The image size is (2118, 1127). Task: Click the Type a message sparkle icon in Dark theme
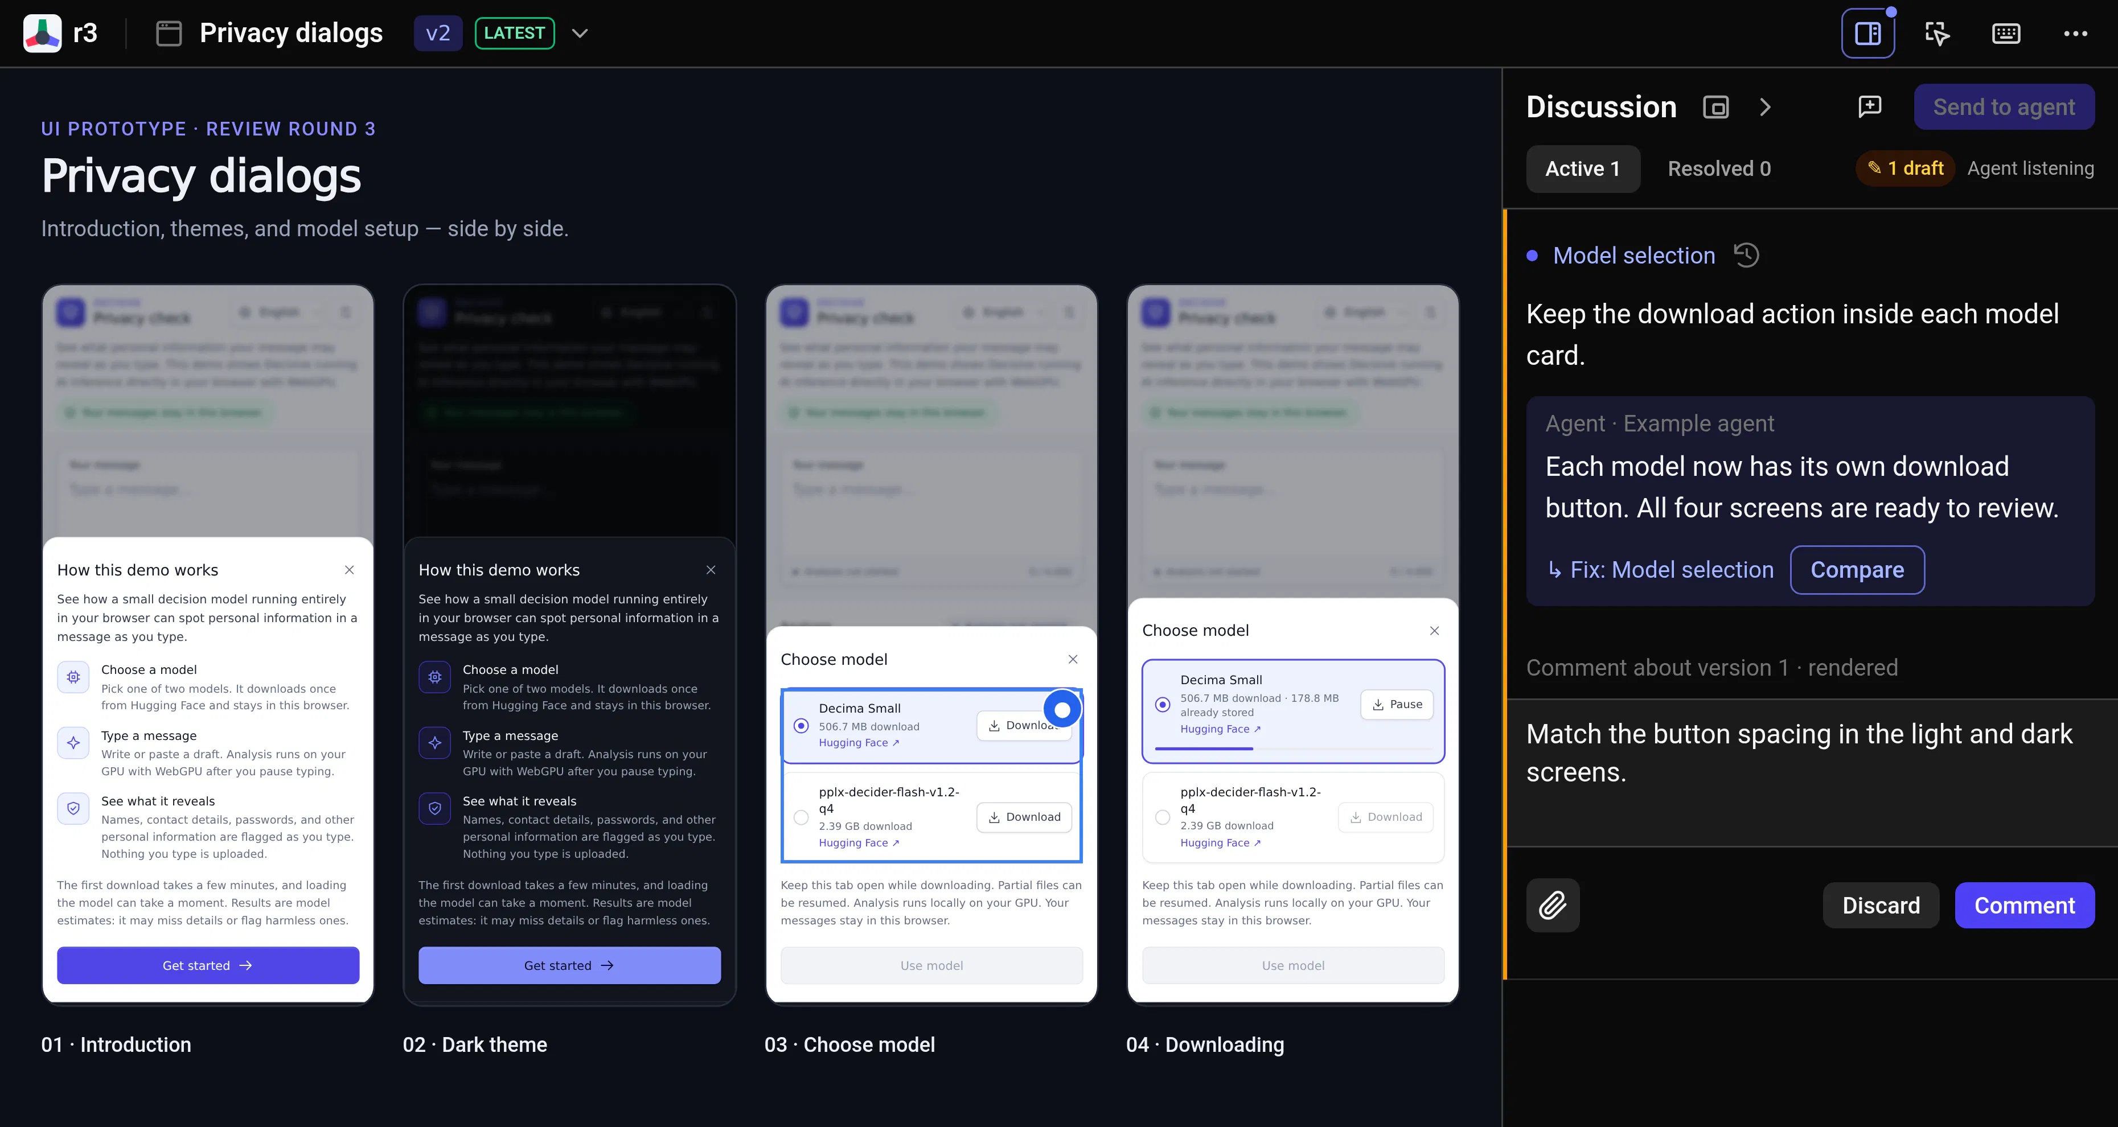click(x=435, y=743)
